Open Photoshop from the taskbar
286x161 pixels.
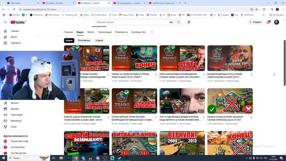point(68,158)
